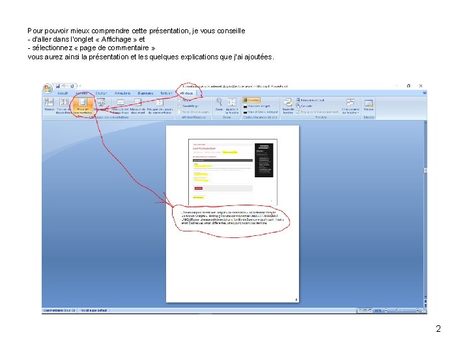Click the round Office button
The image size is (469, 352).
[x=48, y=89]
